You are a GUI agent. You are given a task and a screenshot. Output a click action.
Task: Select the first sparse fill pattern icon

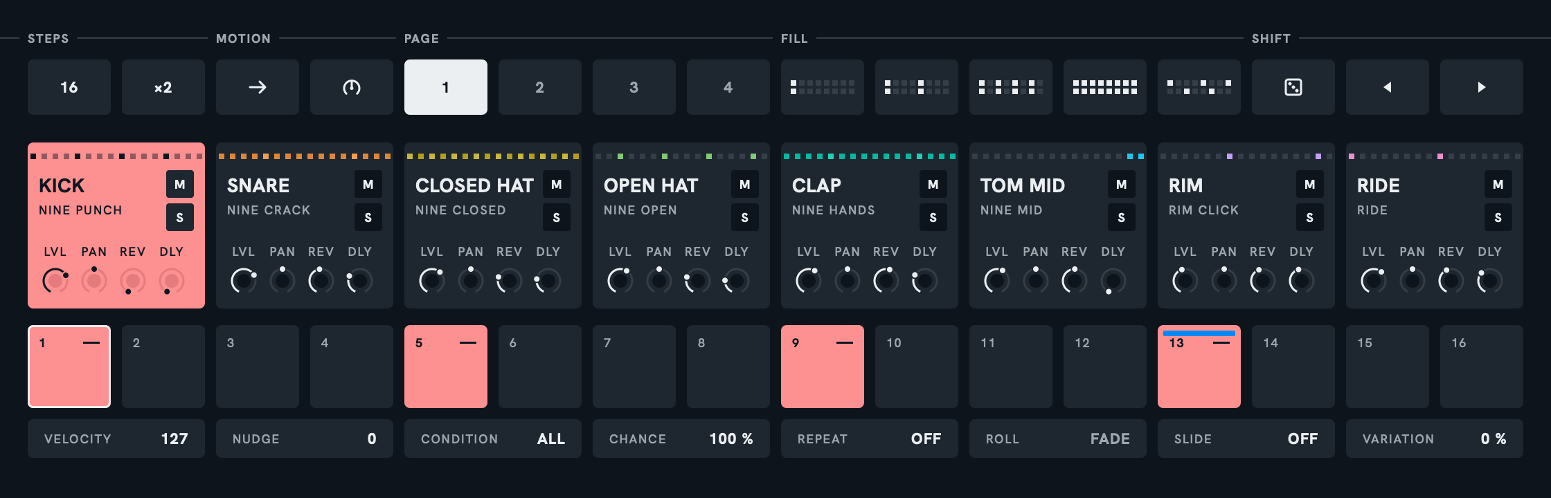823,87
